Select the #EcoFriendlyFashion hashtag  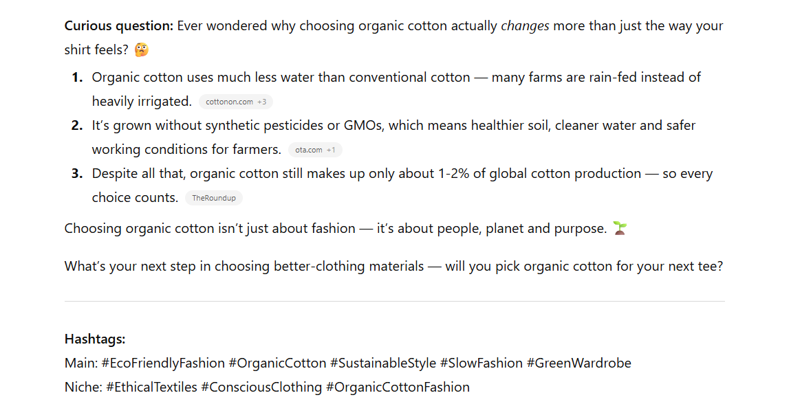pyautogui.click(x=163, y=363)
